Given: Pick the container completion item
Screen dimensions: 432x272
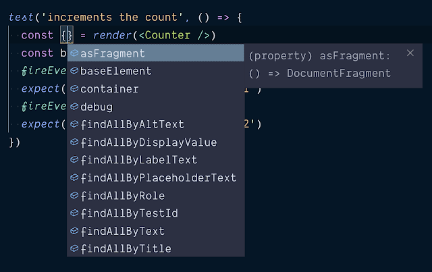Looking at the screenshot, I should [x=156, y=88].
